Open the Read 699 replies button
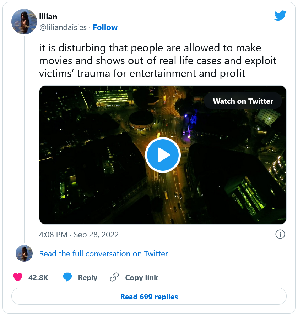 coord(149,297)
